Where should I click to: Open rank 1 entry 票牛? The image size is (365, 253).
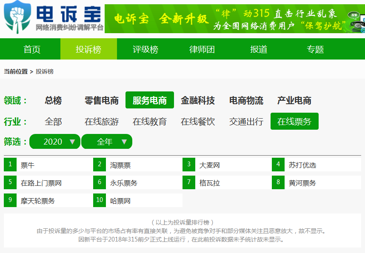pos(28,165)
